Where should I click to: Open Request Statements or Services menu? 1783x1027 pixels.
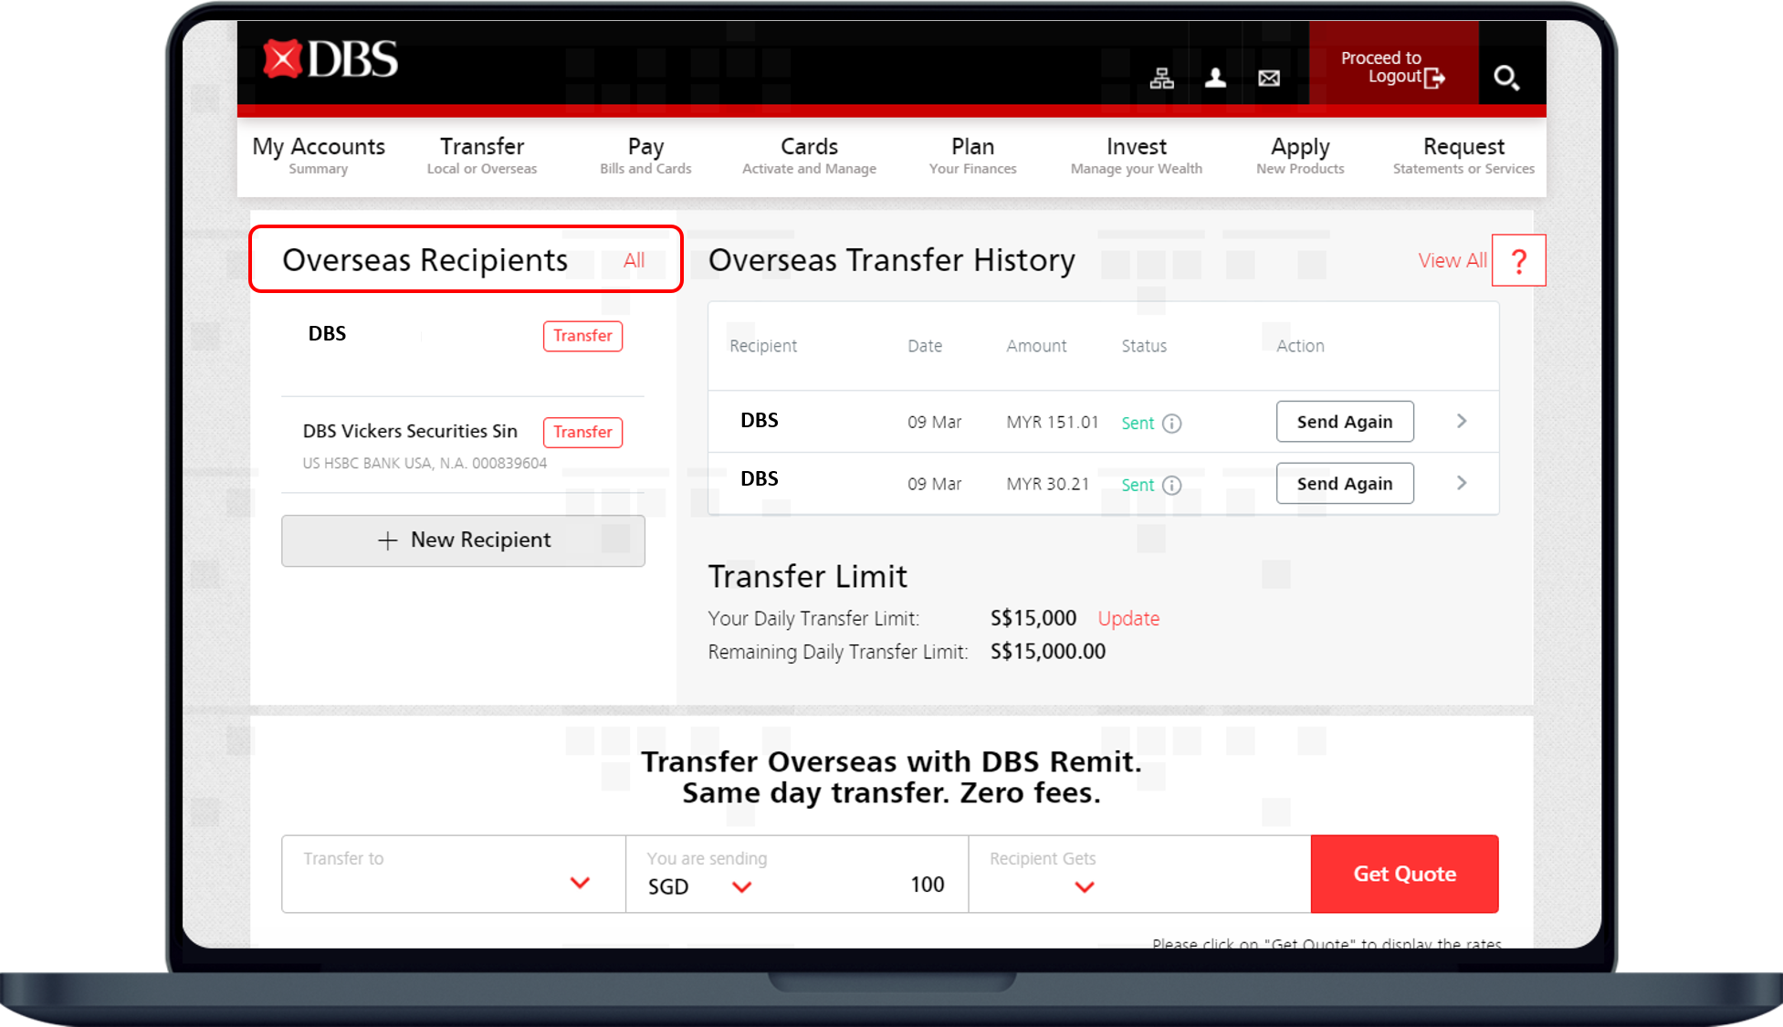(1463, 156)
